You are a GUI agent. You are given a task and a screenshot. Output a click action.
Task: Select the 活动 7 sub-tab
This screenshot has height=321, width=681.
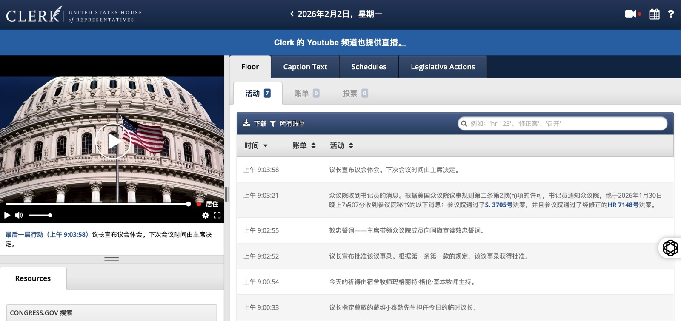pos(258,93)
